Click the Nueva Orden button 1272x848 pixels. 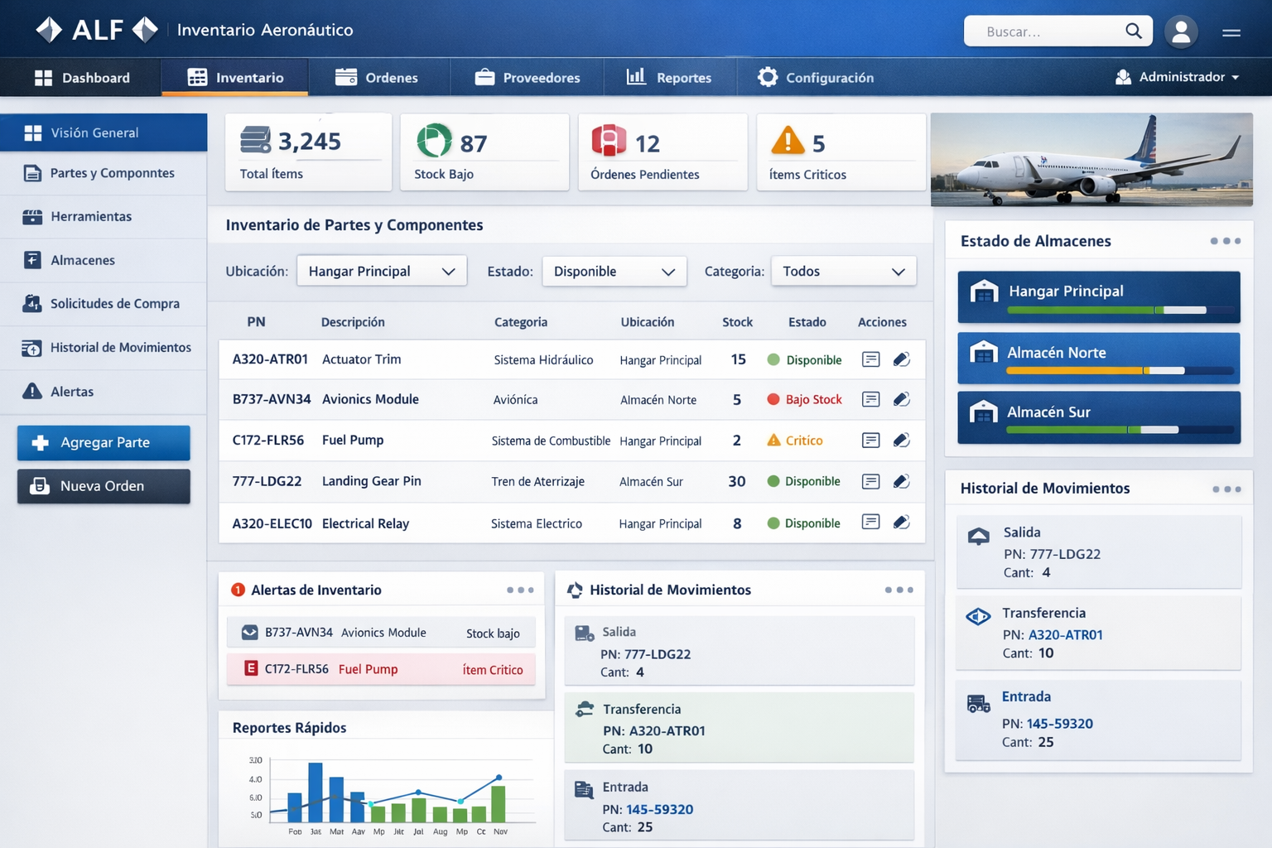[103, 486]
